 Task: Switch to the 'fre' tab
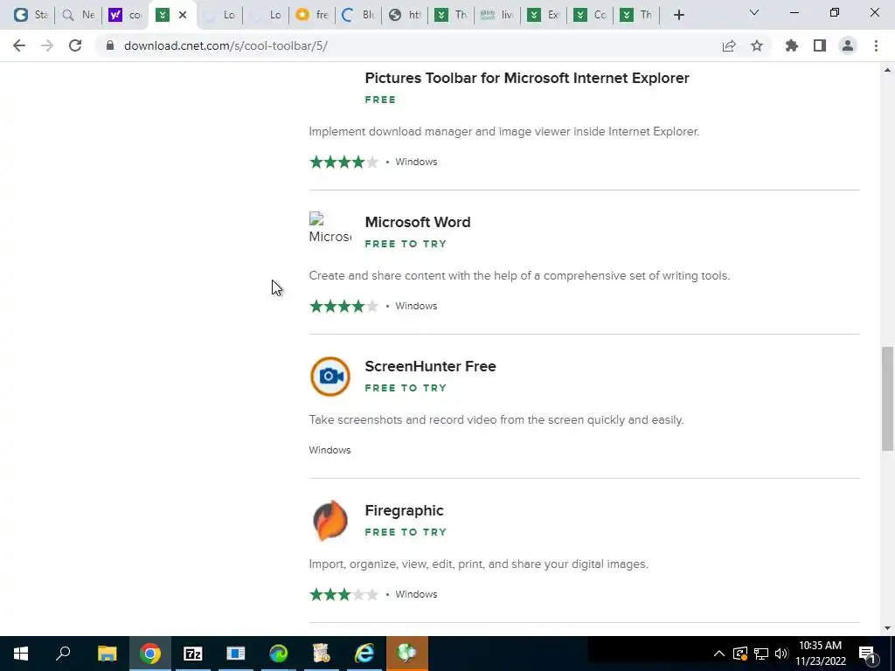pos(312,15)
